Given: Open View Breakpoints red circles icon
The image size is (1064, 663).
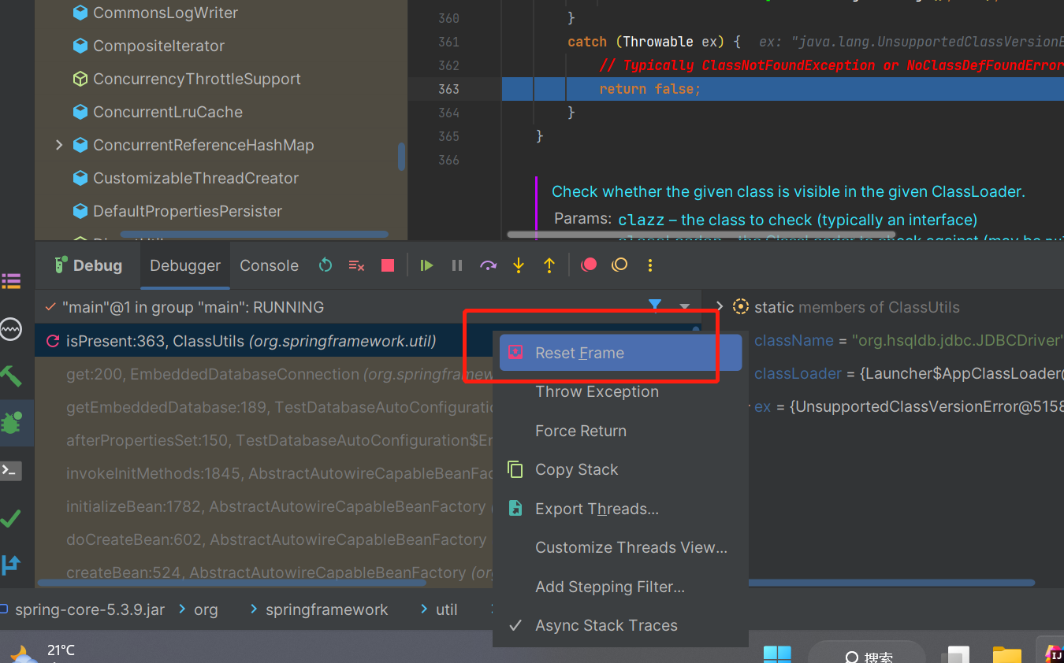Looking at the screenshot, I should (x=589, y=265).
